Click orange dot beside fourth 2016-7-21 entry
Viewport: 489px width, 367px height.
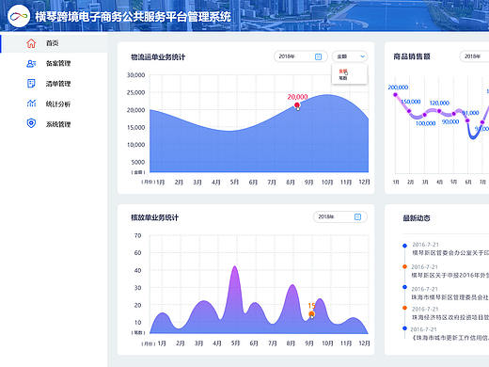click(x=404, y=308)
